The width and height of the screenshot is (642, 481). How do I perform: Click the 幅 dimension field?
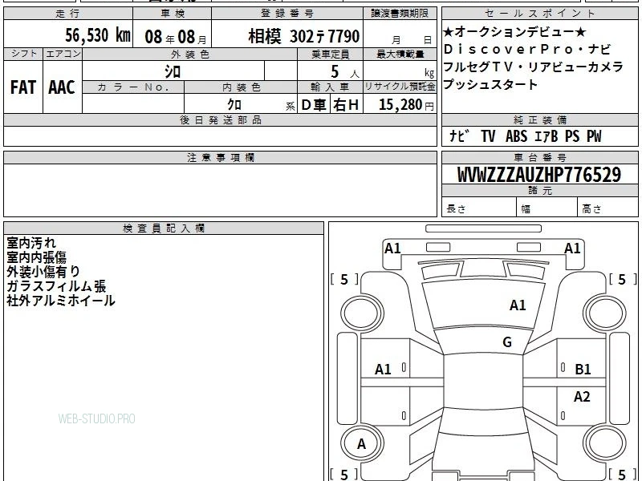pyautogui.click(x=547, y=208)
